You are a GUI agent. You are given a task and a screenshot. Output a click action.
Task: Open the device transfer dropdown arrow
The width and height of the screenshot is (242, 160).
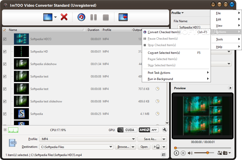(x=164, y=147)
